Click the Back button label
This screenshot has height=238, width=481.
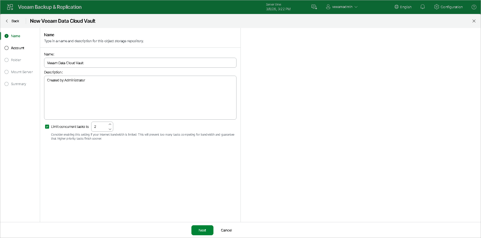[15, 21]
